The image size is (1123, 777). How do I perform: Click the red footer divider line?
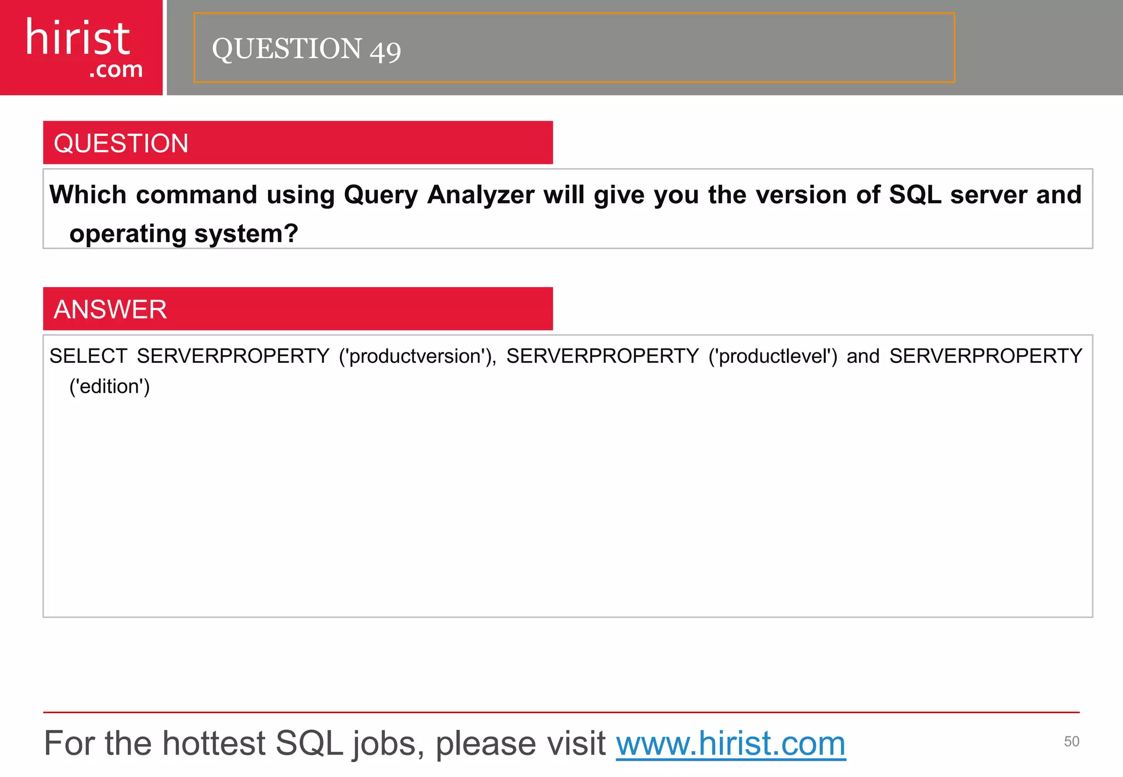point(561,712)
